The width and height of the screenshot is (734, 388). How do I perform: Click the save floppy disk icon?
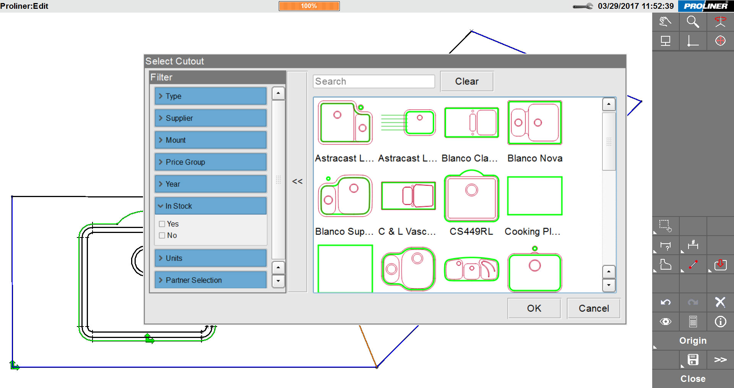point(693,360)
